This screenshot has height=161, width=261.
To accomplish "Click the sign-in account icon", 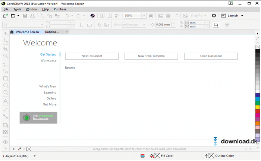I will (230, 3).
